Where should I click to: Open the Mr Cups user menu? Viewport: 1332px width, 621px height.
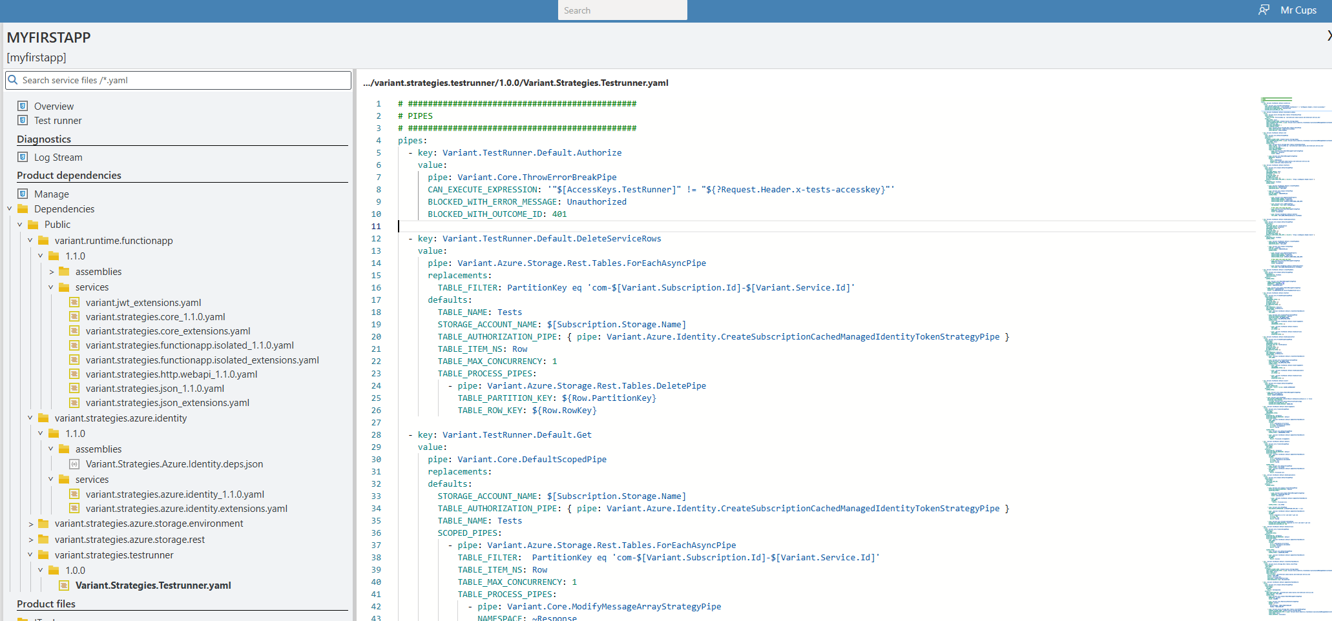tap(1298, 10)
